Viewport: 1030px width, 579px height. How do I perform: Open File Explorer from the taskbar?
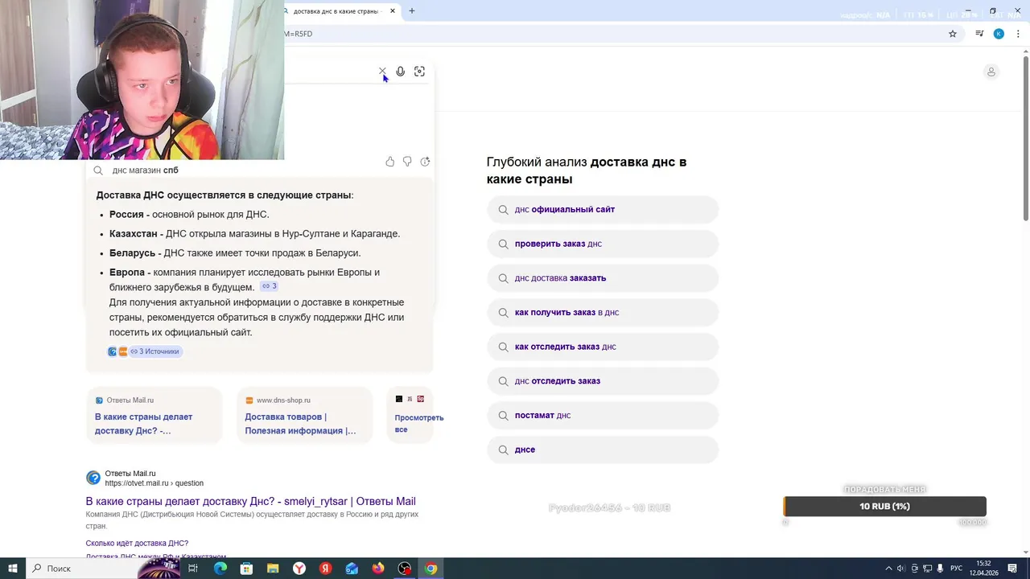pos(273,569)
